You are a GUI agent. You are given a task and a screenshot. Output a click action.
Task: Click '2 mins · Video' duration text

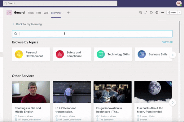[x=147, y=116]
